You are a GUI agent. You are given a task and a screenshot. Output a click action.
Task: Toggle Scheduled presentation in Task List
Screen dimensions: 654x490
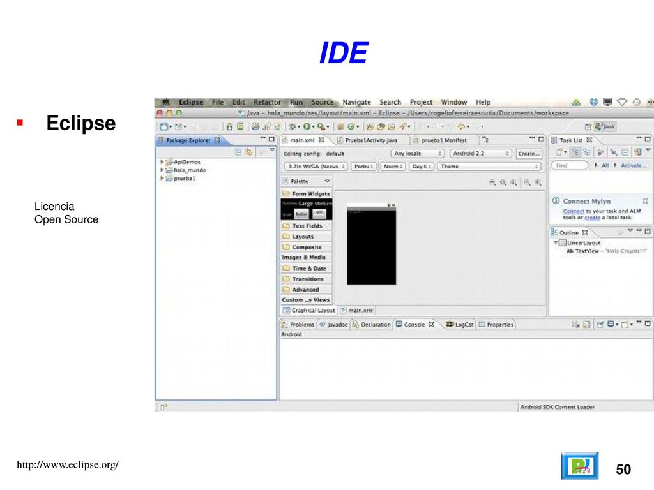pos(587,152)
